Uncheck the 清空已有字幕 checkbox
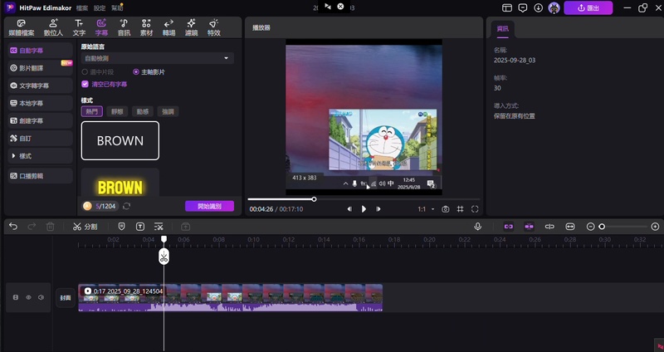 coord(85,84)
